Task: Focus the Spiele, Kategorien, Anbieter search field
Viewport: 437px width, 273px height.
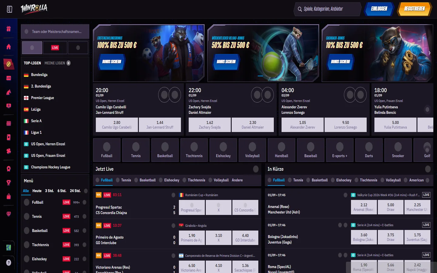Action: [x=327, y=9]
